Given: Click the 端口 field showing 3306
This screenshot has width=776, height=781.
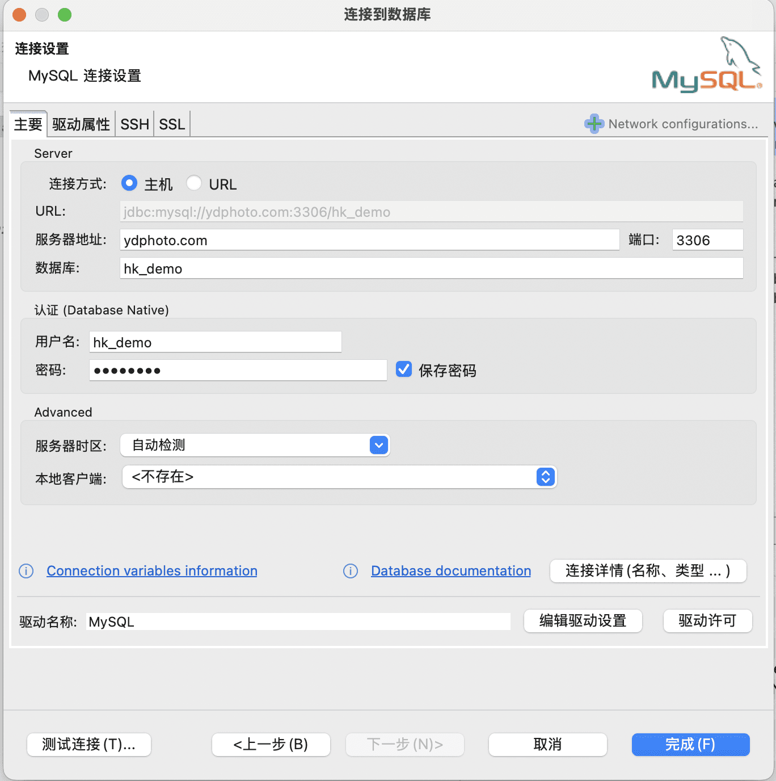Looking at the screenshot, I should click(707, 240).
